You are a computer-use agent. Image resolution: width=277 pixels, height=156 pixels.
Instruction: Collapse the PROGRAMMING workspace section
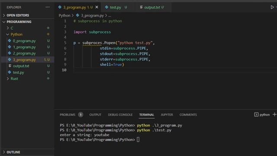pos(4,22)
